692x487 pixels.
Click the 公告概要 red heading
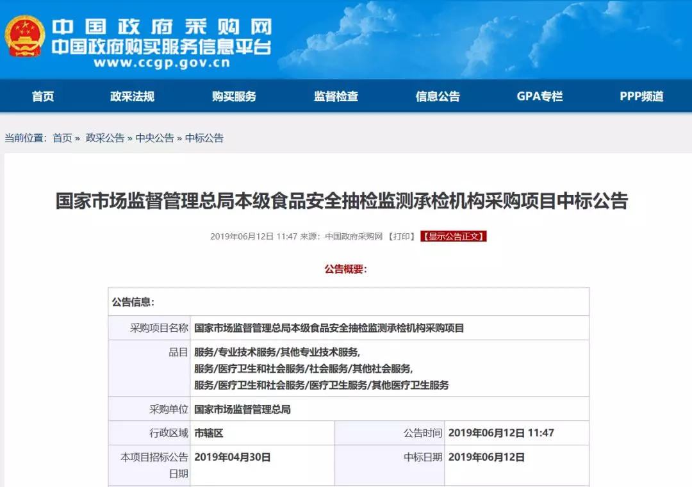(x=345, y=269)
